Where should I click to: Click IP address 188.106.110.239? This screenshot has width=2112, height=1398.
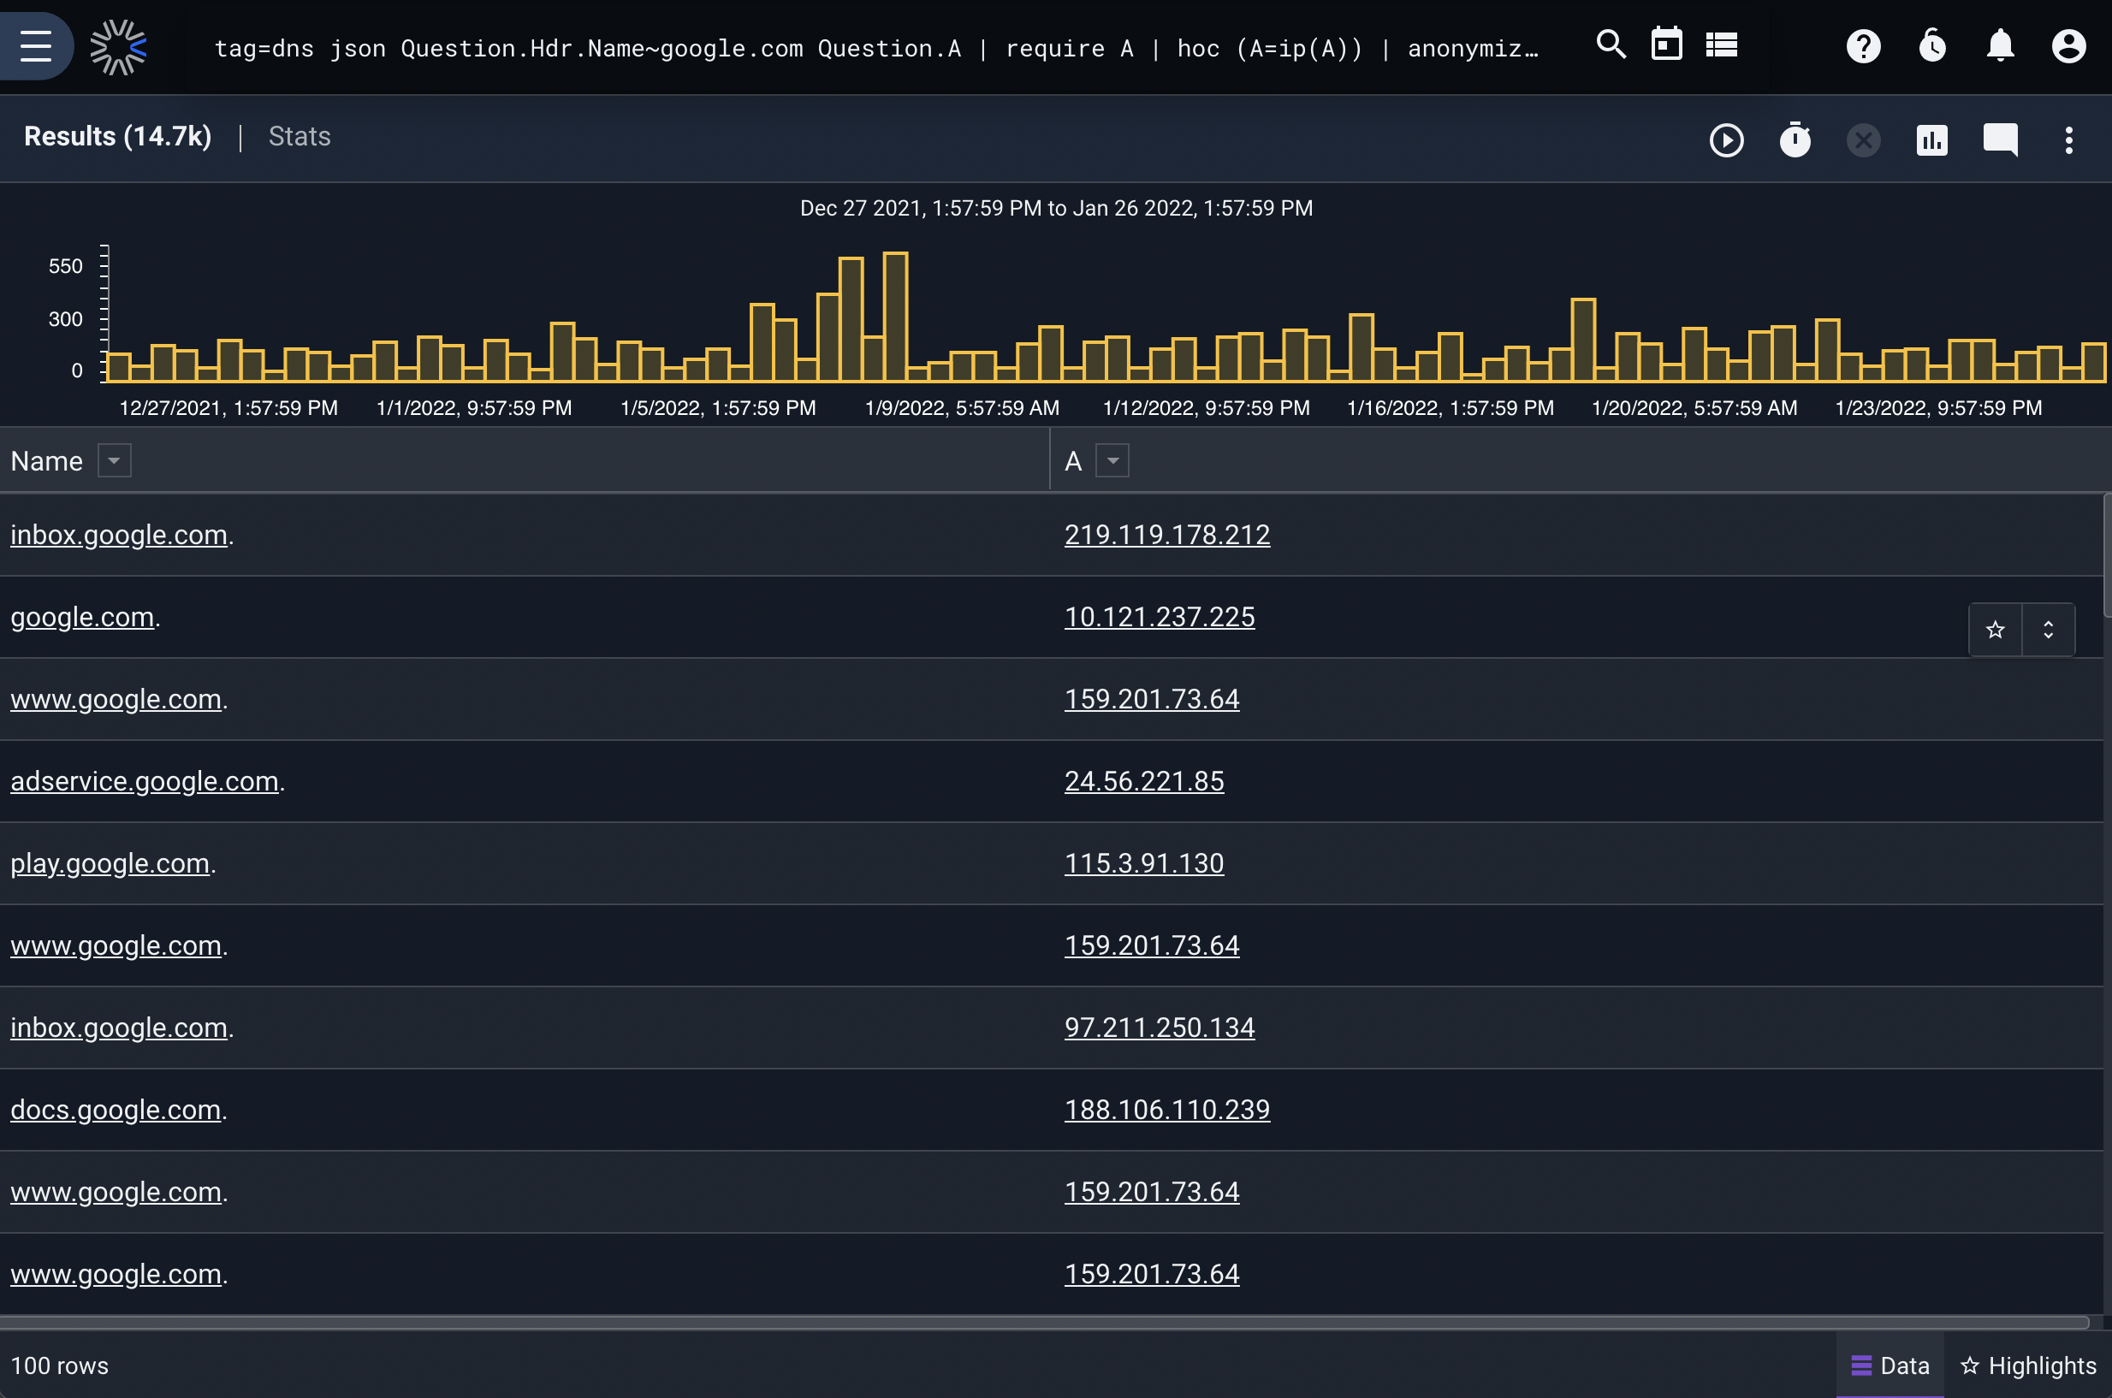(x=1167, y=1109)
